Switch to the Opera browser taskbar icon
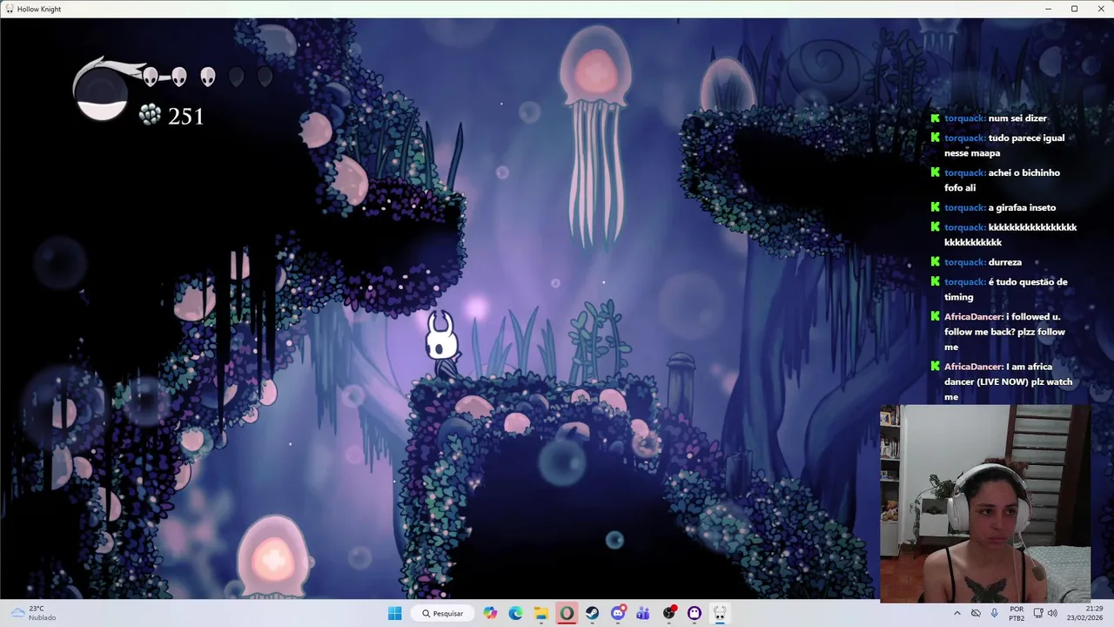Image resolution: width=1114 pixels, height=627 pixels. point(567,613)
